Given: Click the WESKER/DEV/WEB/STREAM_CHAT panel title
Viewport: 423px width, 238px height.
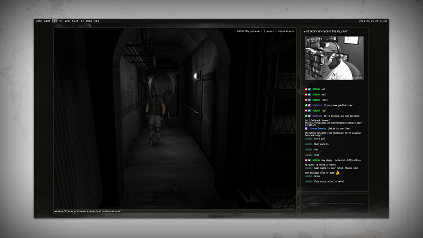Looking at the screenshot, I should pos(327,31).
